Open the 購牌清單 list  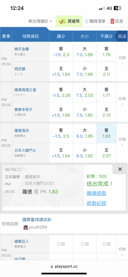point(95,21)
